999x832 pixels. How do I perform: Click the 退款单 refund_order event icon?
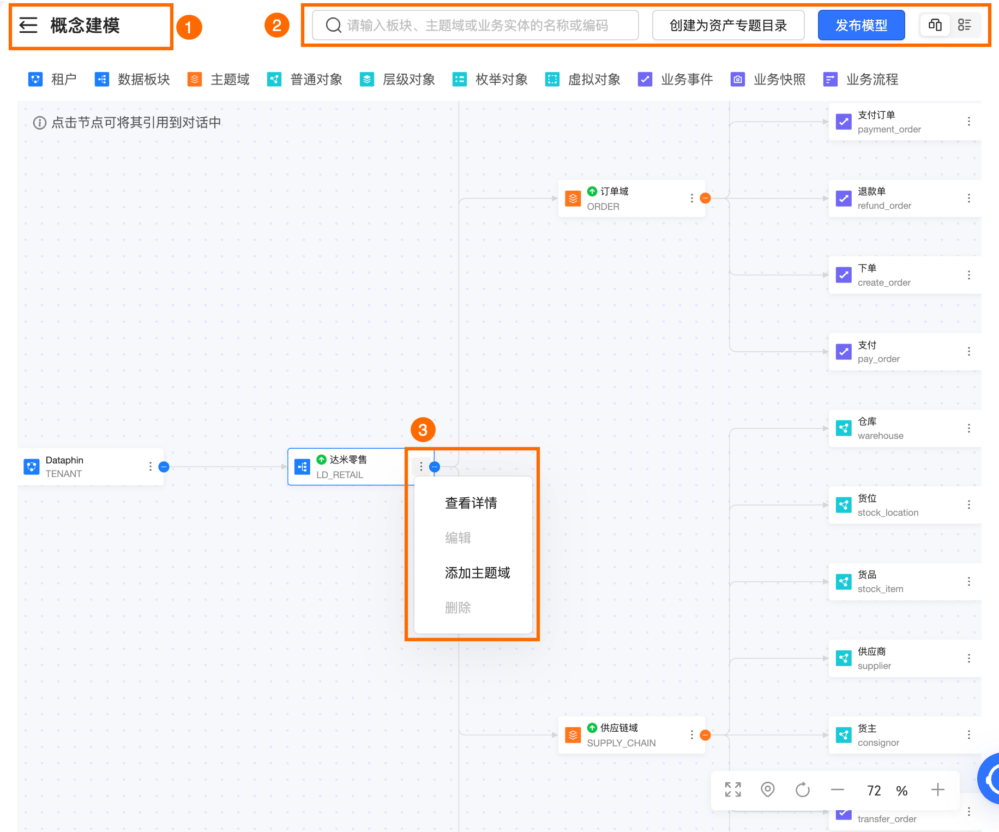[x=844, y=198]
